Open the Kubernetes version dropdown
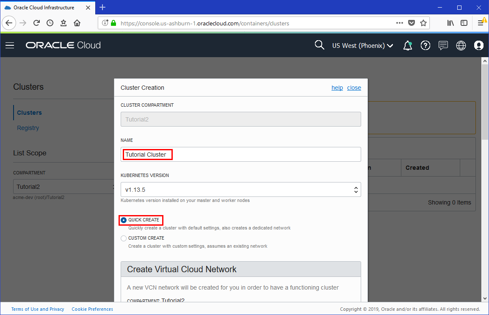Screen dimensions: 489x315 241,190
